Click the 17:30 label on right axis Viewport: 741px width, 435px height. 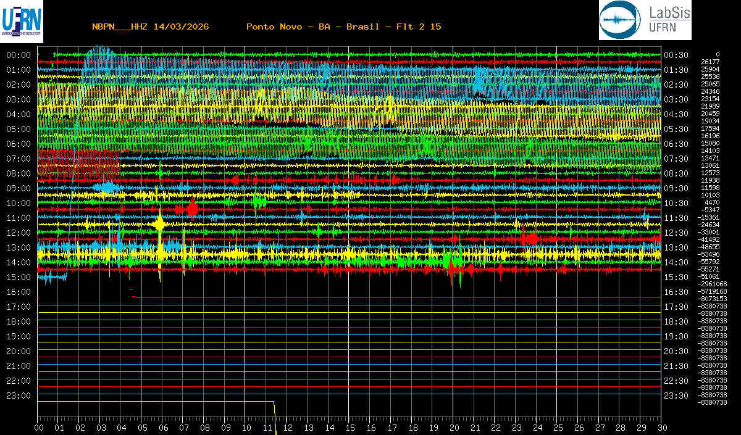tap(676, 307)
